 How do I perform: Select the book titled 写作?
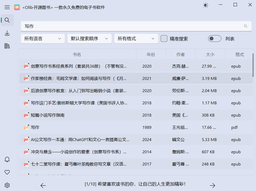coord(35,127)
